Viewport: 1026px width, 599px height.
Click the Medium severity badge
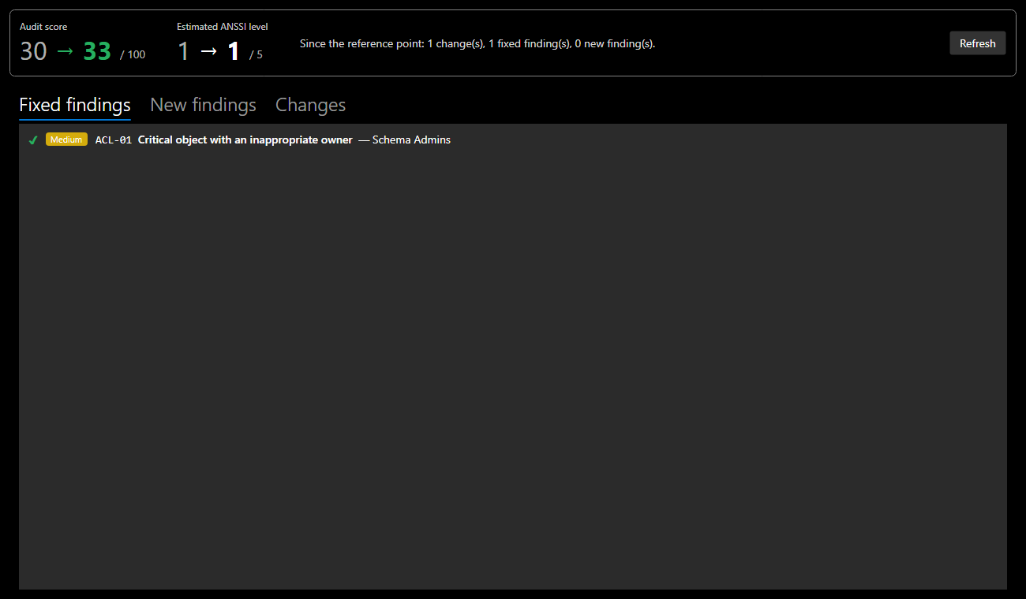click(66, 140)
